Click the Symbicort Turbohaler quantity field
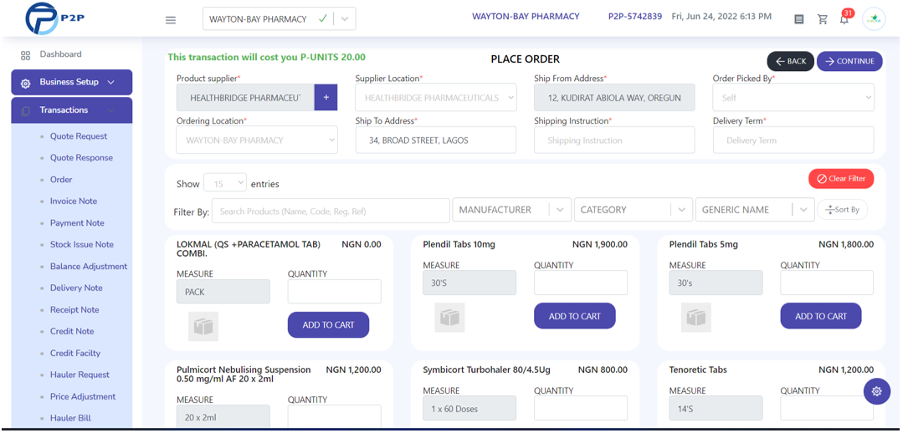 tap(581, 408)
